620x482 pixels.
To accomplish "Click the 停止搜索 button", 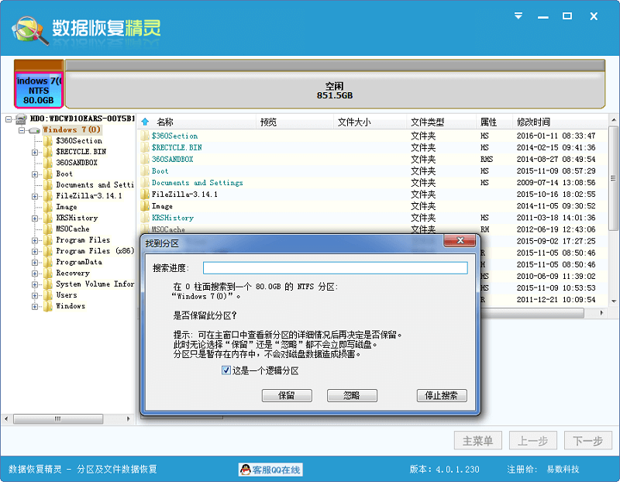I will pyautogui.click(x=442, y=395).
